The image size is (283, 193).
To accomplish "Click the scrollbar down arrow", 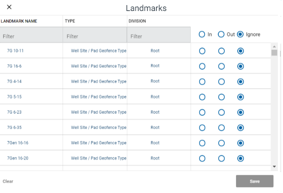I will point(275,166).
